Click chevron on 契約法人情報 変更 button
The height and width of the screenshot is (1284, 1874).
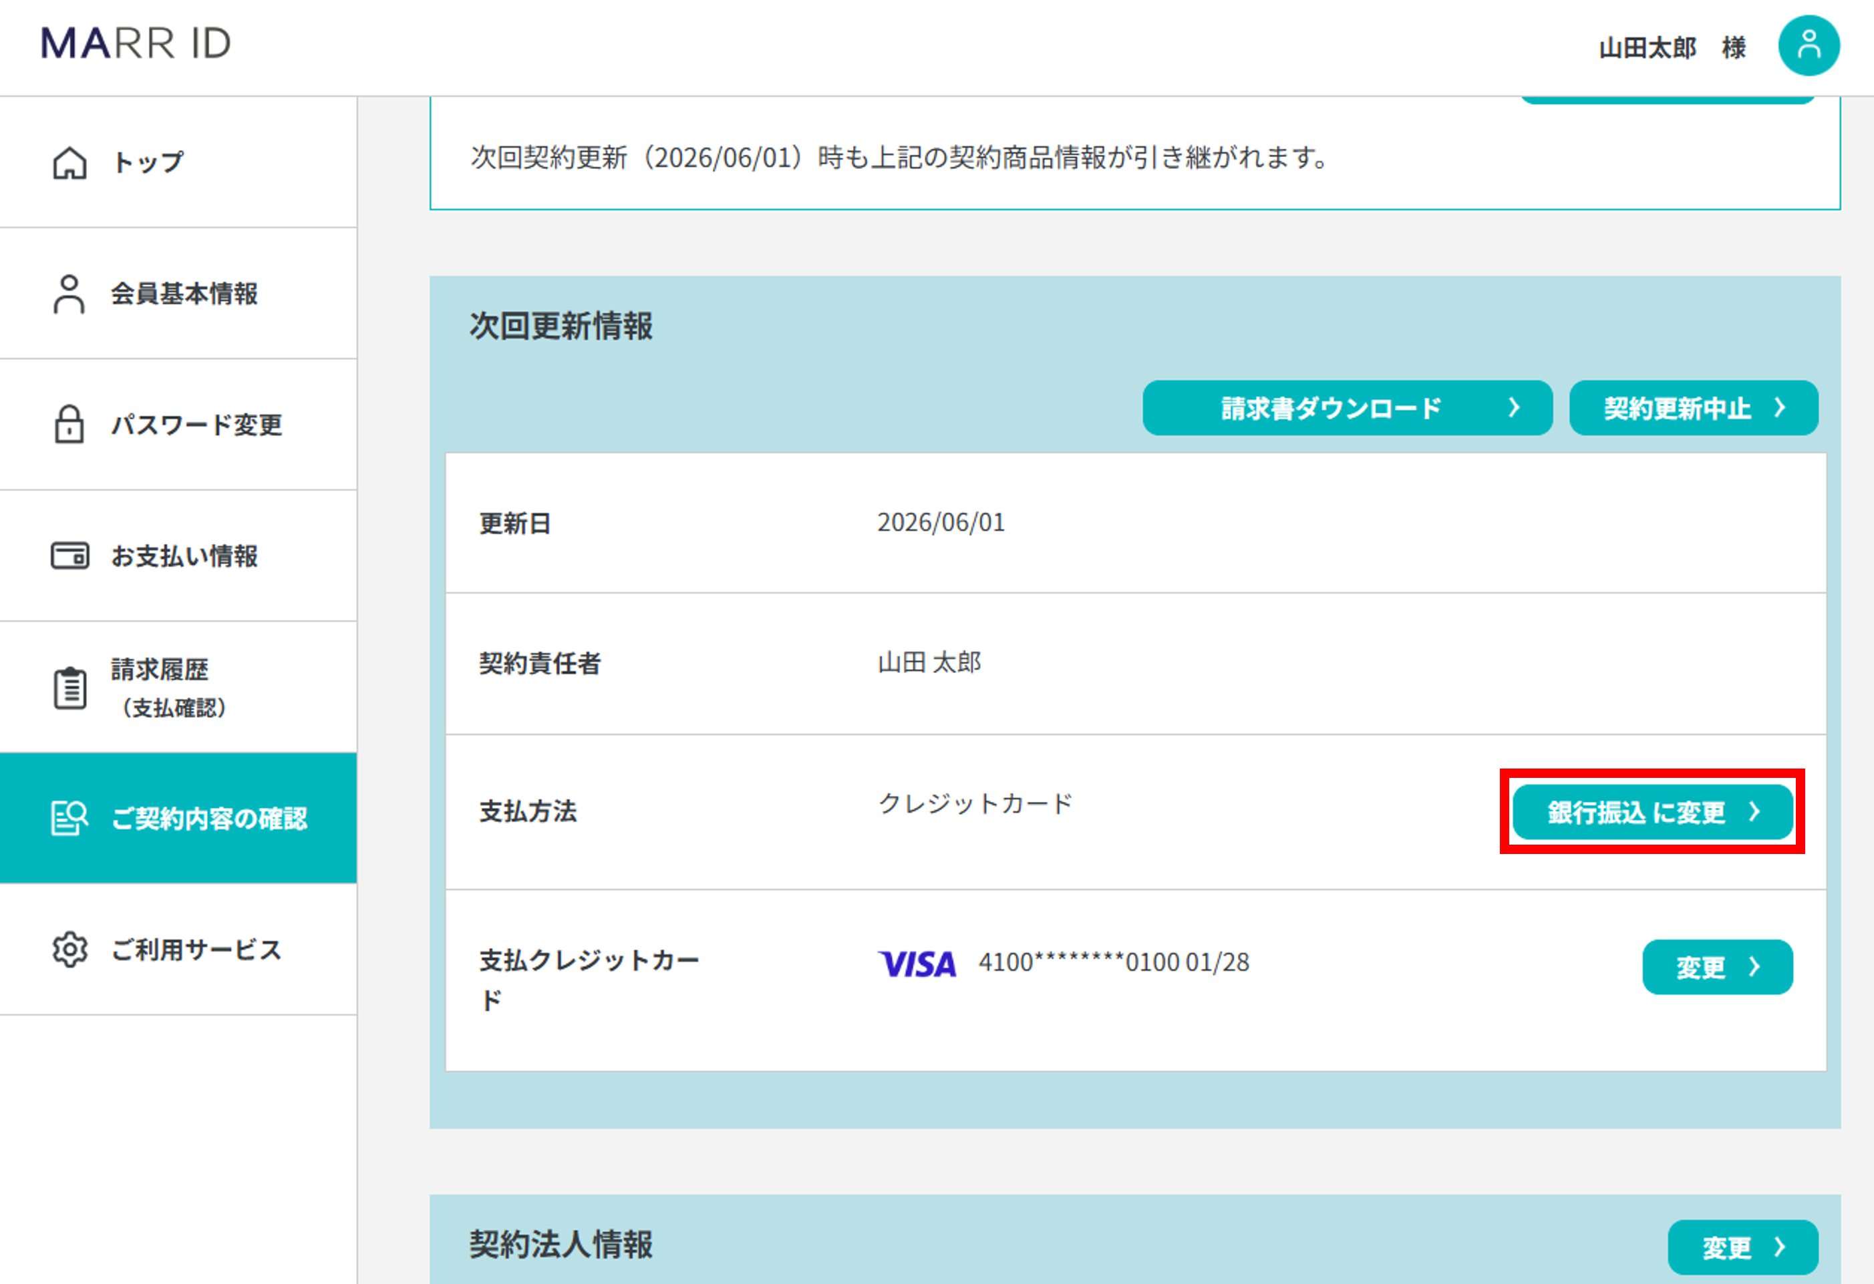[1780, 1248]
